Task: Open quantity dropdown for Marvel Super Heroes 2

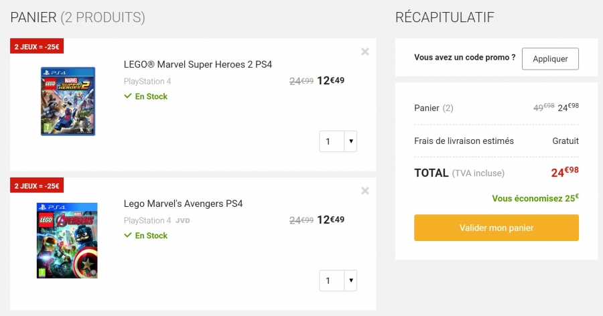Action: pos(350,141)
